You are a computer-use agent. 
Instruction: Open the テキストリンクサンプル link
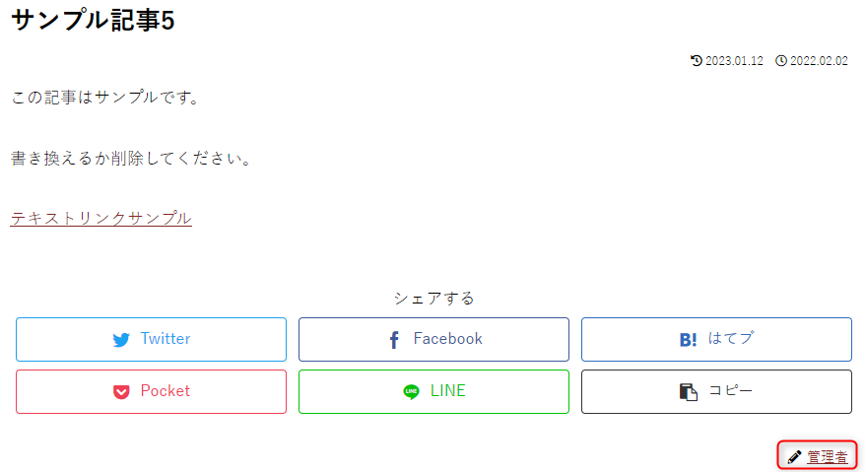(100, 218)
